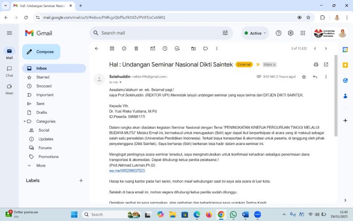Viewport: 353px width, 221px height.
Task: Bookmark this page with the star
Action: tap(308, 17)
